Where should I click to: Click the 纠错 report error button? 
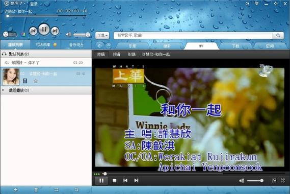coord(131,54)
